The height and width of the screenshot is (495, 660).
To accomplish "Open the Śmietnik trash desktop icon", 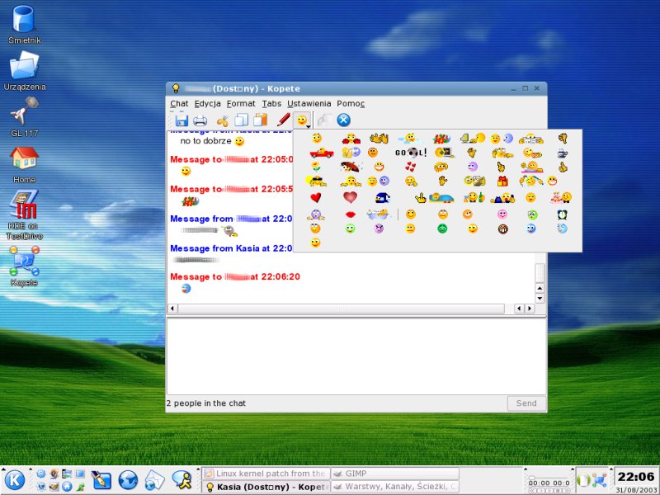I will (x=24, y=25).
